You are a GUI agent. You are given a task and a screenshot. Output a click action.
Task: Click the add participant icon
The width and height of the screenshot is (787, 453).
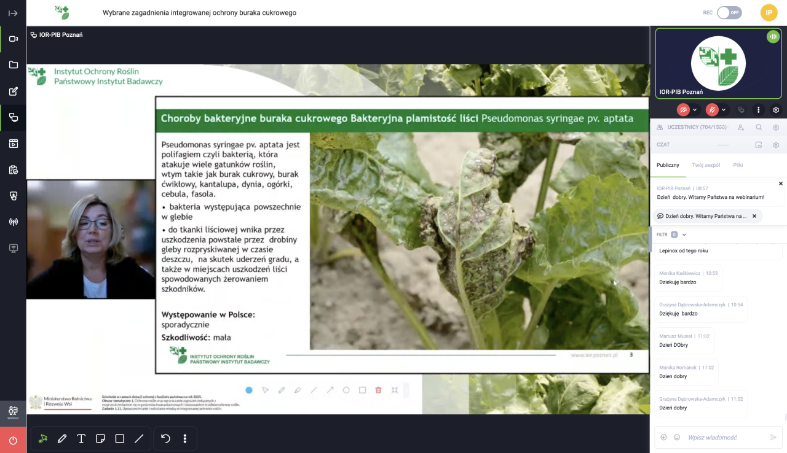tap(741, 128)
